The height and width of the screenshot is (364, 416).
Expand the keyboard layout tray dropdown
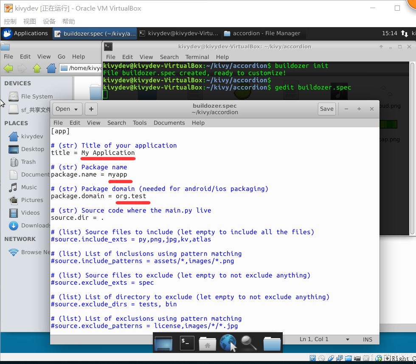coord(388,358)
